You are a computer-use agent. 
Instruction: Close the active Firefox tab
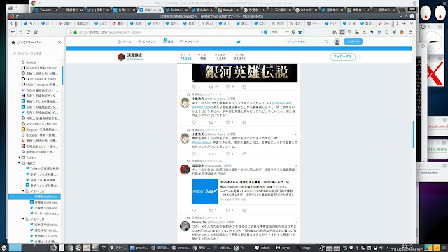click(354, 23)
